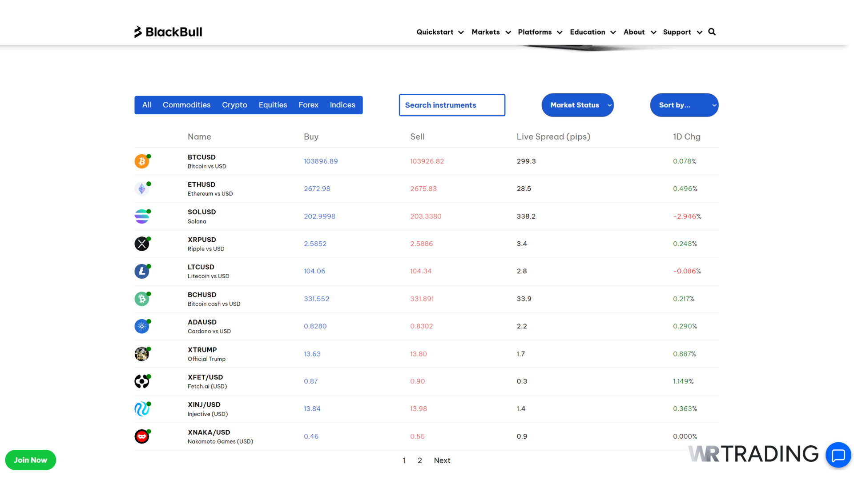
Task: Click the BlackBull logo
Action: click(x=168, y=32)
